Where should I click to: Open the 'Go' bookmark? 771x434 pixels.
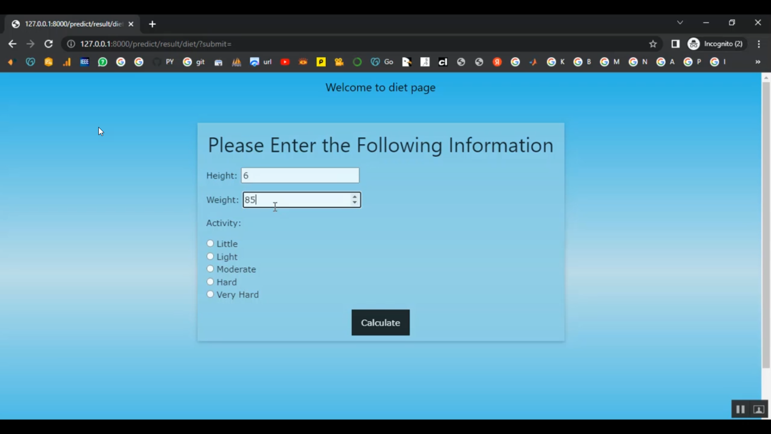[x=382, y=62]
